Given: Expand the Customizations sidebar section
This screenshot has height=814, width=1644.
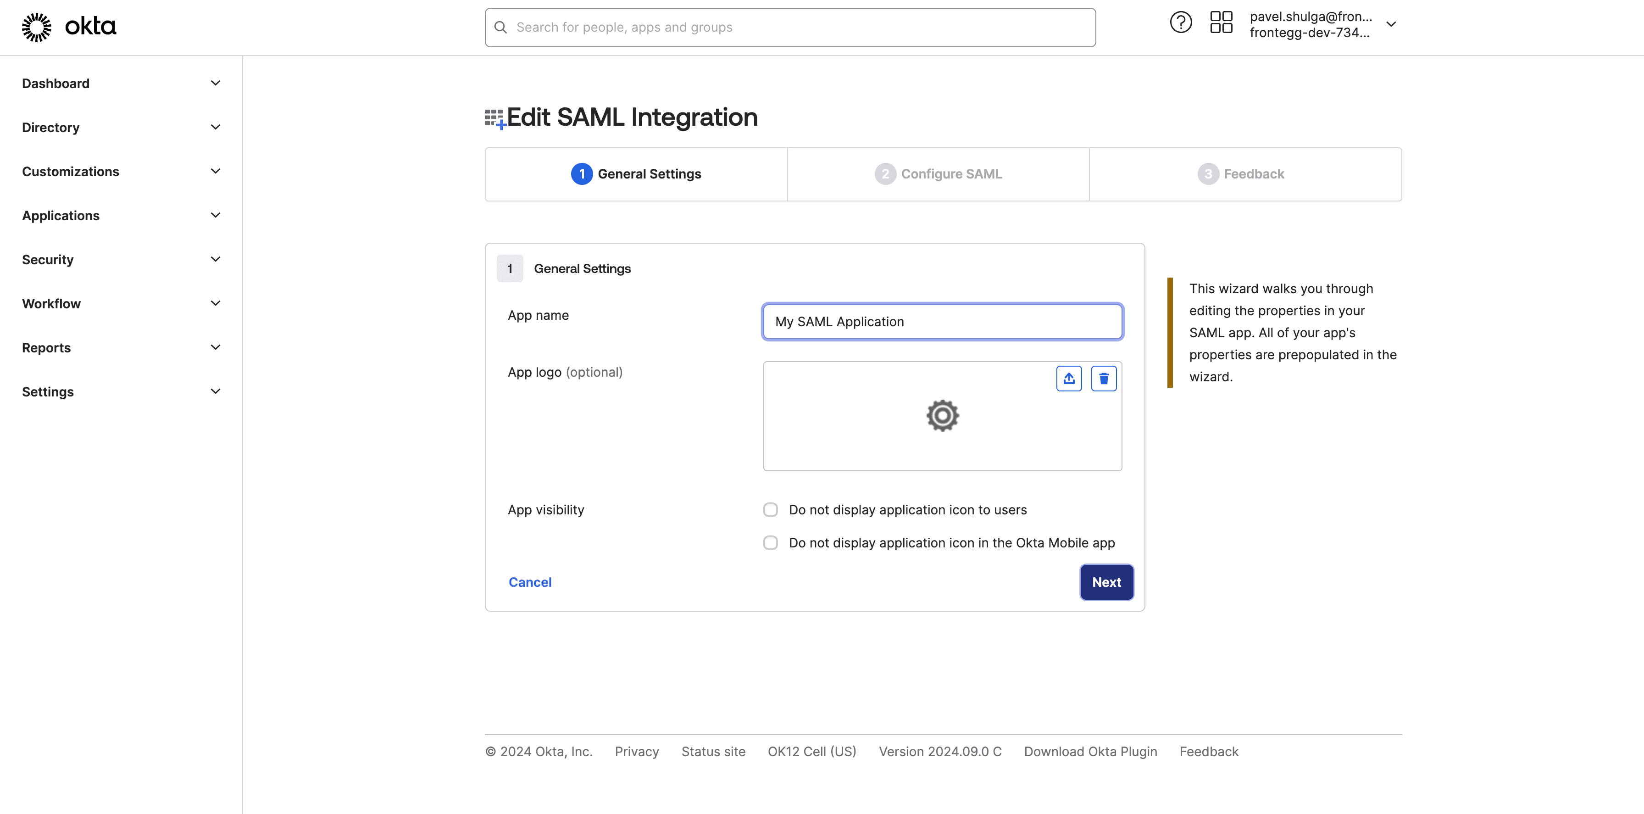Looking at the screenshot, I should pos(121,171).
